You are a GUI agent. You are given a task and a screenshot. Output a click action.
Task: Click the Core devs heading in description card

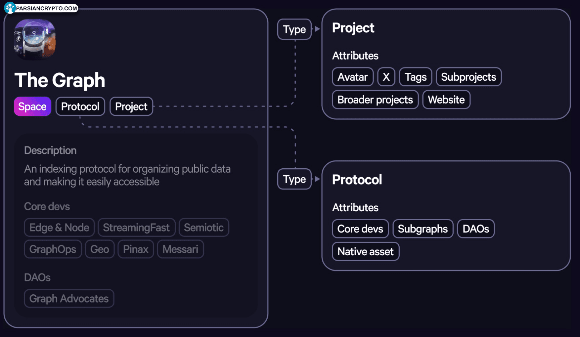47,206
